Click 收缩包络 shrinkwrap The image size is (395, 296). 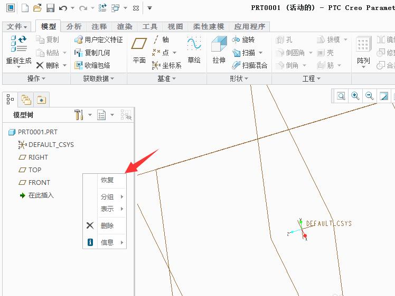92,65
